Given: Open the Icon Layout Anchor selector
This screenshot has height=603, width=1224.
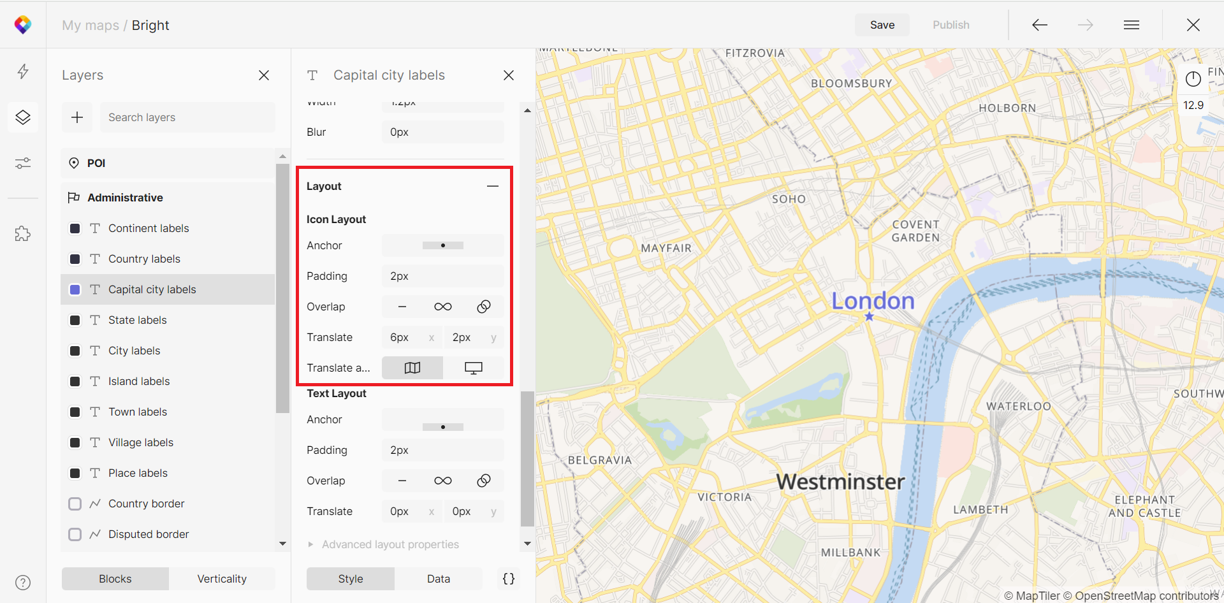Looking at the screenshot, I should coord(442,245).
